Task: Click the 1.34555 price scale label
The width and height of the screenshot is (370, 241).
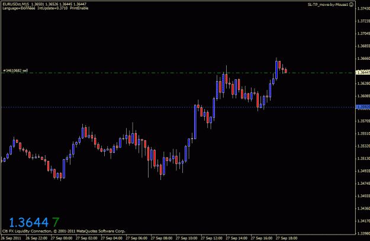Action: 363,196
